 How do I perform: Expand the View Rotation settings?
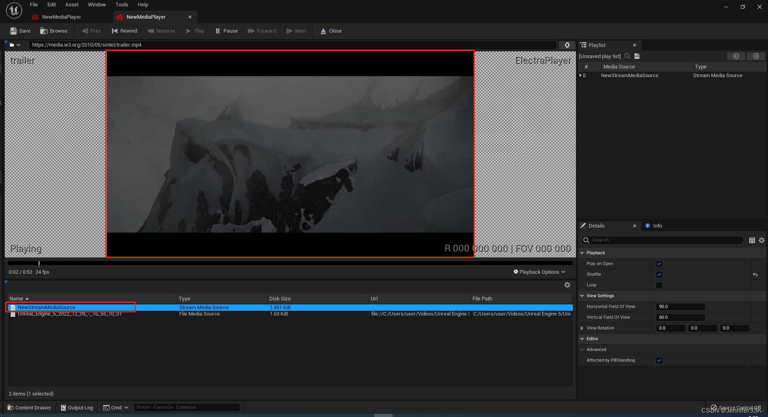(x=582, y=328)
